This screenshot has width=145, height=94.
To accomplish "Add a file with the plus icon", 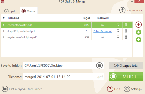I will (138, 25).
